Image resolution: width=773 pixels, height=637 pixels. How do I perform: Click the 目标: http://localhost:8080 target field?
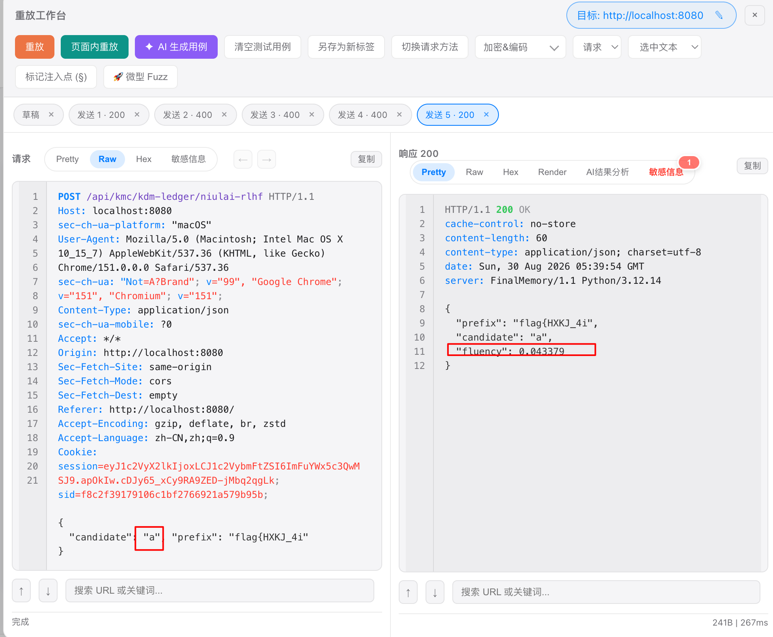pyautogui.click(x=651, y=15)
